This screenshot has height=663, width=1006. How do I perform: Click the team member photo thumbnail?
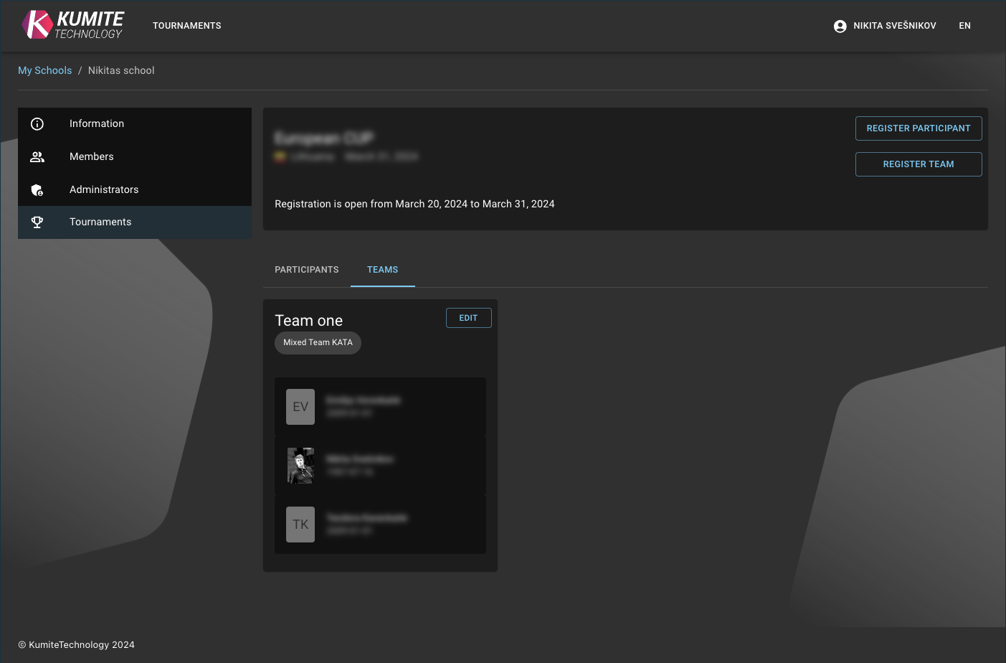click(300, 466)
